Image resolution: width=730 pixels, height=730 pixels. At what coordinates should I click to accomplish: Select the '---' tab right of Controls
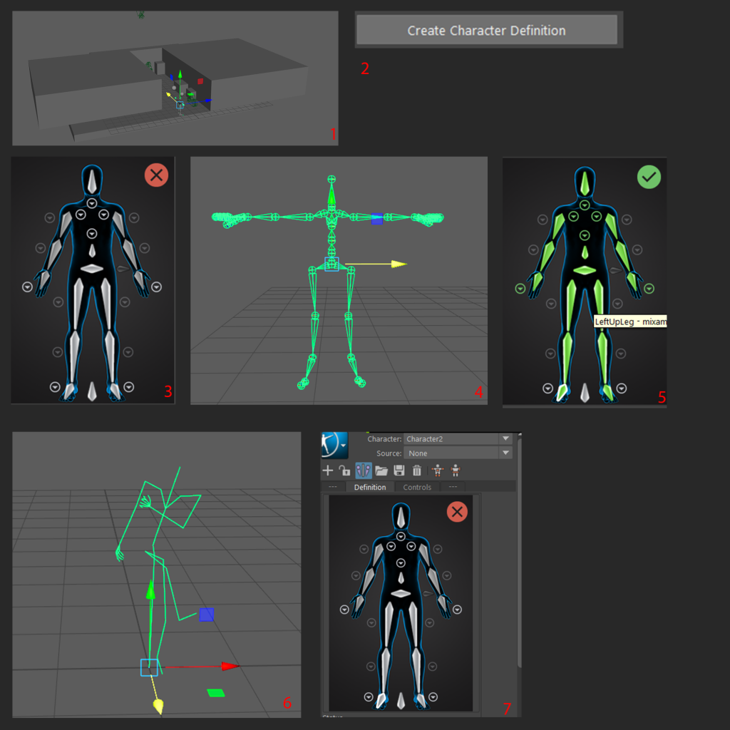click(x=453, y=487)
